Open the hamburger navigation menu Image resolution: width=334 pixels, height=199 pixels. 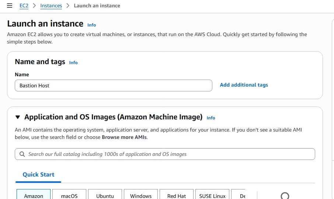(10, 6)
